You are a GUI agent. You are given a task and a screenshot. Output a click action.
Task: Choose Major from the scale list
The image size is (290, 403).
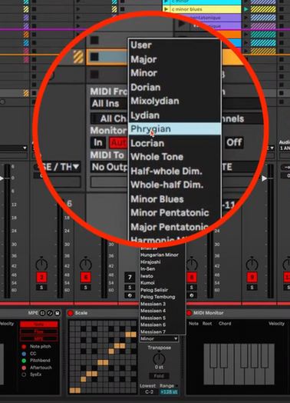tap(175, 59)
